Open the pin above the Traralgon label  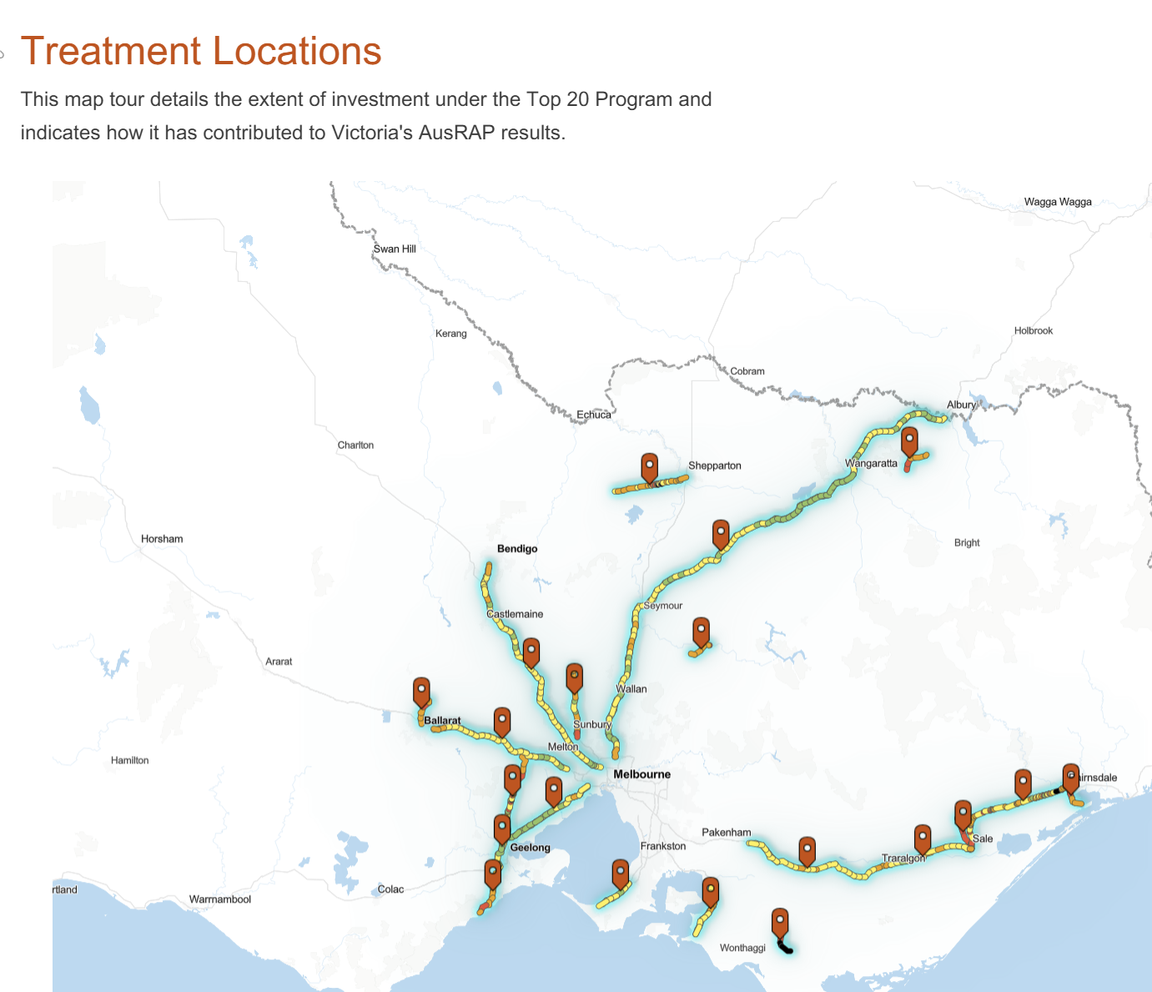[x=922, y=838]
